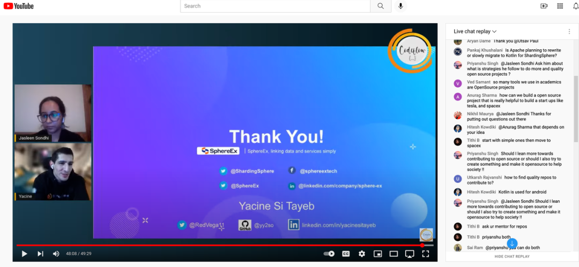Click the SphereEx logo on slide
Image resolution: width=579 pixels, height=267 pixels.
coord(218,151)
